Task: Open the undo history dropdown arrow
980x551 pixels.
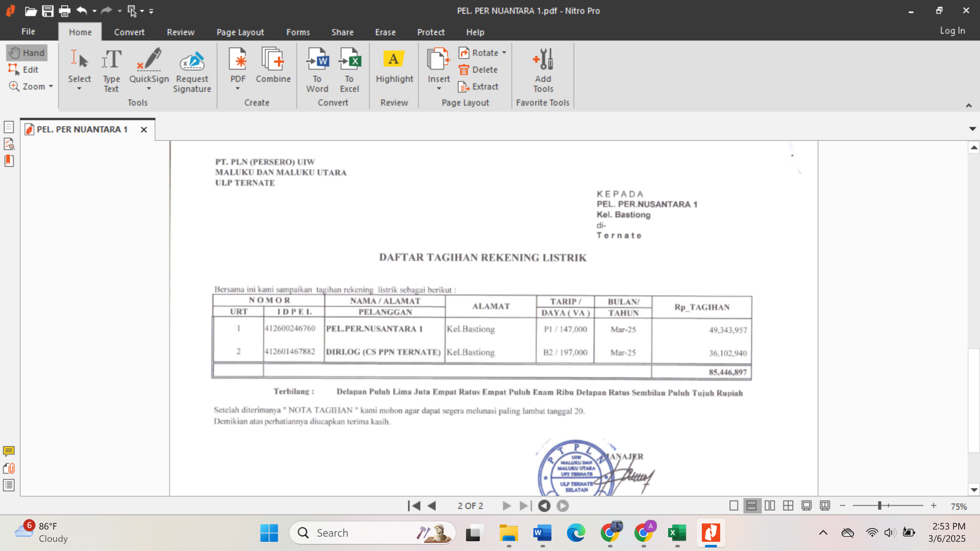Action: [x=94, y=11]
